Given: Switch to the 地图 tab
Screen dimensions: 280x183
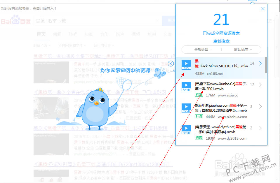Looking at the screenshot, I should (152, 34).
